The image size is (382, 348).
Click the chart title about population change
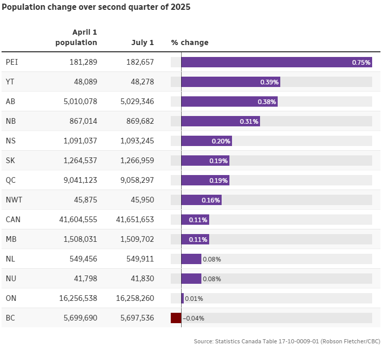(x=95, y=8)
